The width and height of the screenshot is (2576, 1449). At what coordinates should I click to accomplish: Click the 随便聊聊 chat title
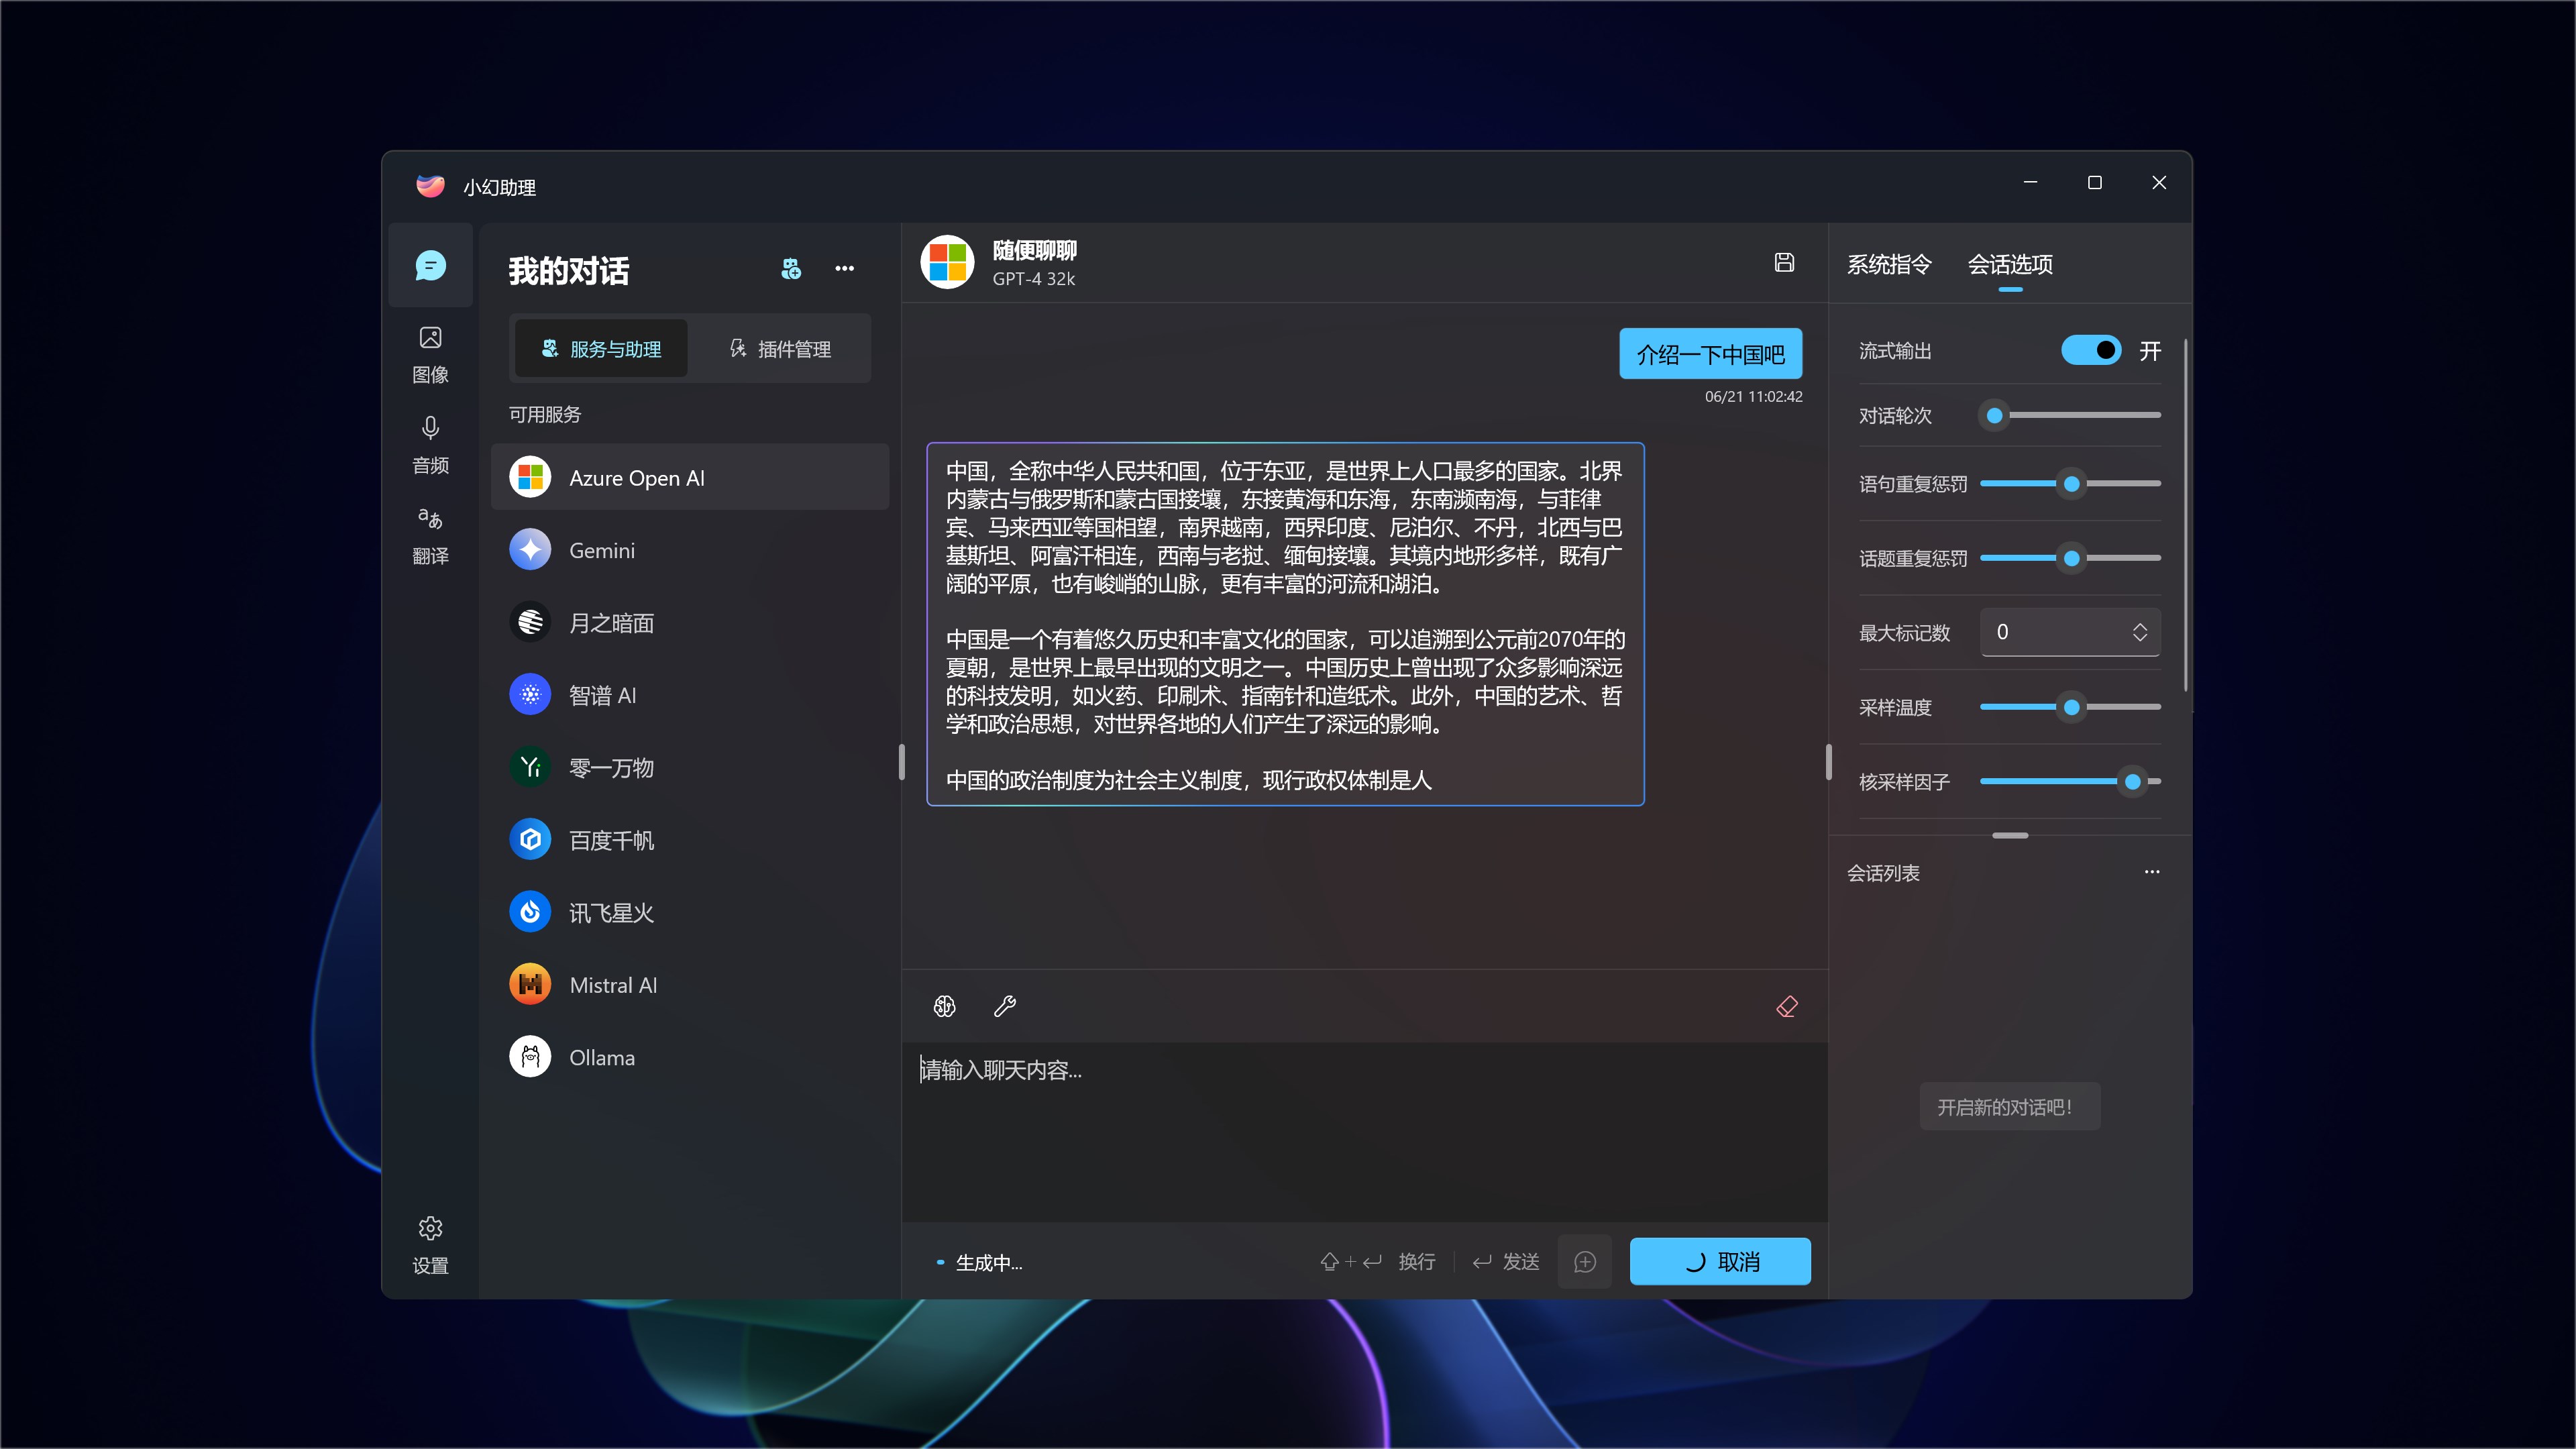[1034, 250]
